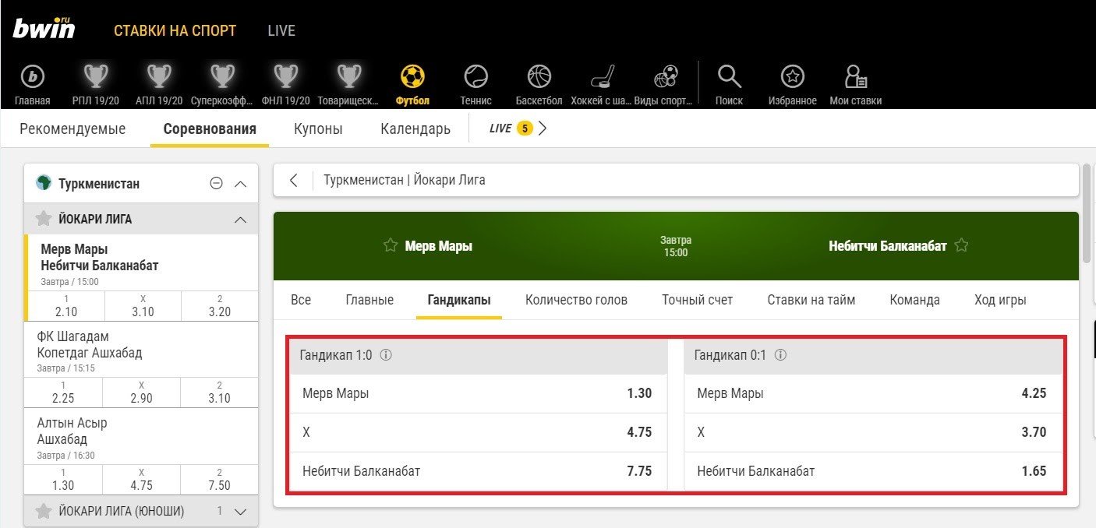Click minus icon next to Туркменистан

[217, 184]
